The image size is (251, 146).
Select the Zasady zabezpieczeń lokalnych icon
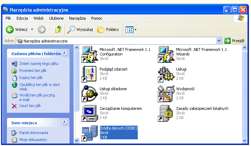(165, 113)
